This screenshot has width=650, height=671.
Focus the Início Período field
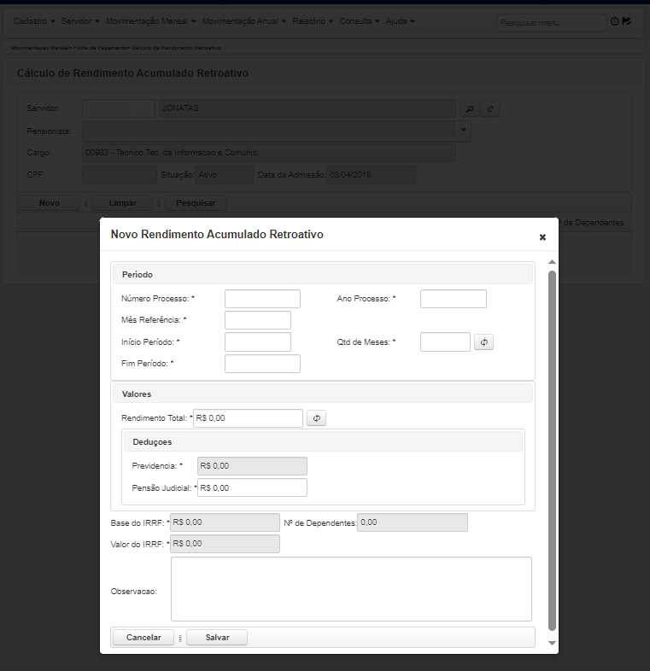(258, 342)
